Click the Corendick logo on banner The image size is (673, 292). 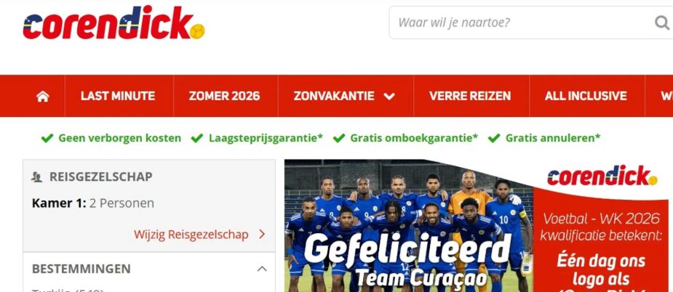(602, 175)
